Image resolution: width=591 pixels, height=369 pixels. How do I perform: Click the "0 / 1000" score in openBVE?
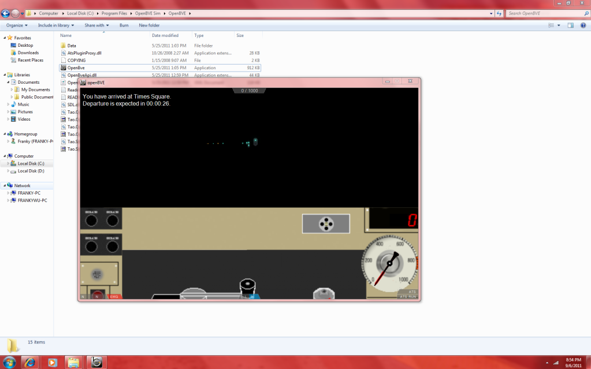[x=250, y=91]
